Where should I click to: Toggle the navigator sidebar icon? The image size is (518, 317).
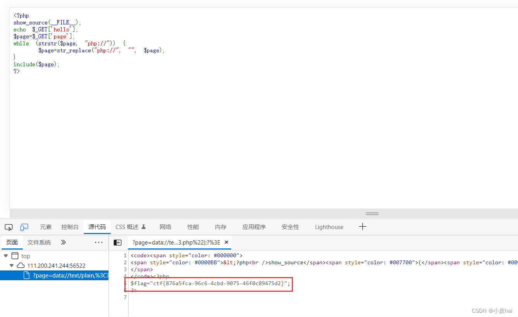118,243
